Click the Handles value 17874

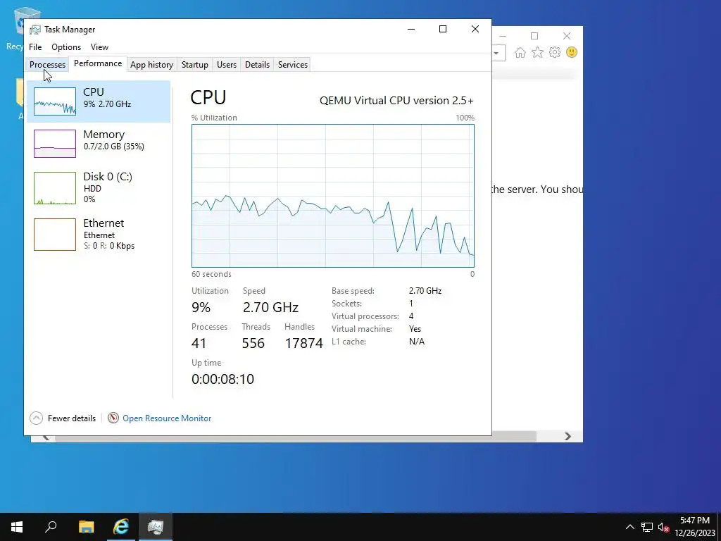click(x=304, y=343)
